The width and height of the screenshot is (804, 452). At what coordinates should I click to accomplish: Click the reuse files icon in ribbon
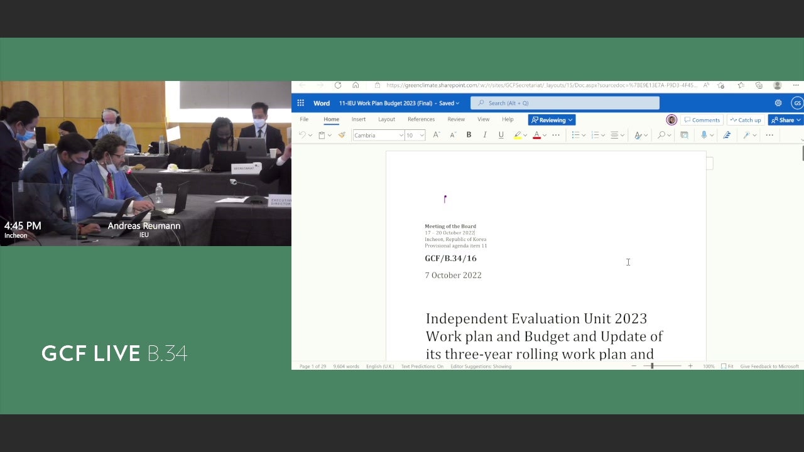[x=684, y=135]
